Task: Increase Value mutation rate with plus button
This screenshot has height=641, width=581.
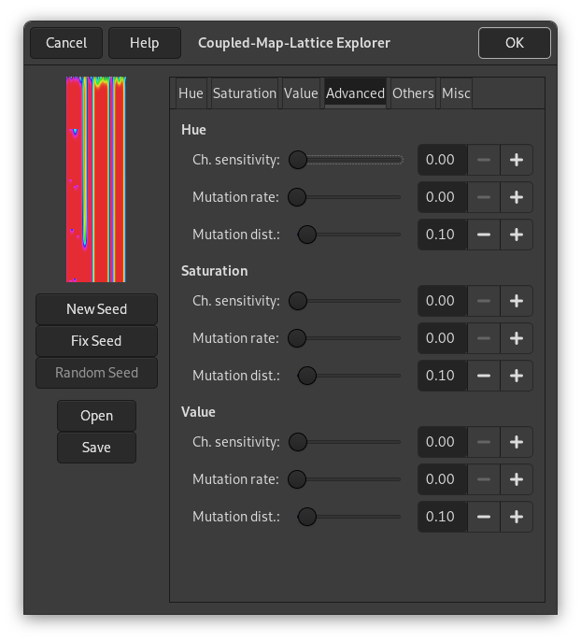Action: [x=517, y=479]
